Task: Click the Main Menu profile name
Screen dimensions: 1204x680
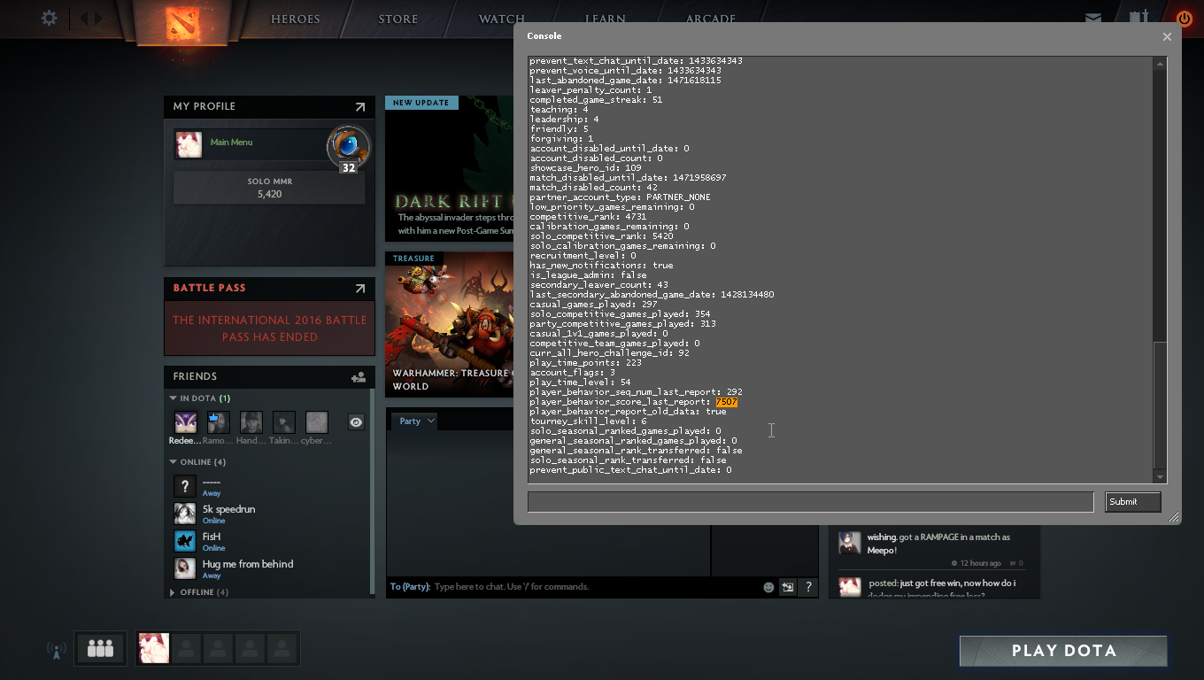Action: [231, 142]
